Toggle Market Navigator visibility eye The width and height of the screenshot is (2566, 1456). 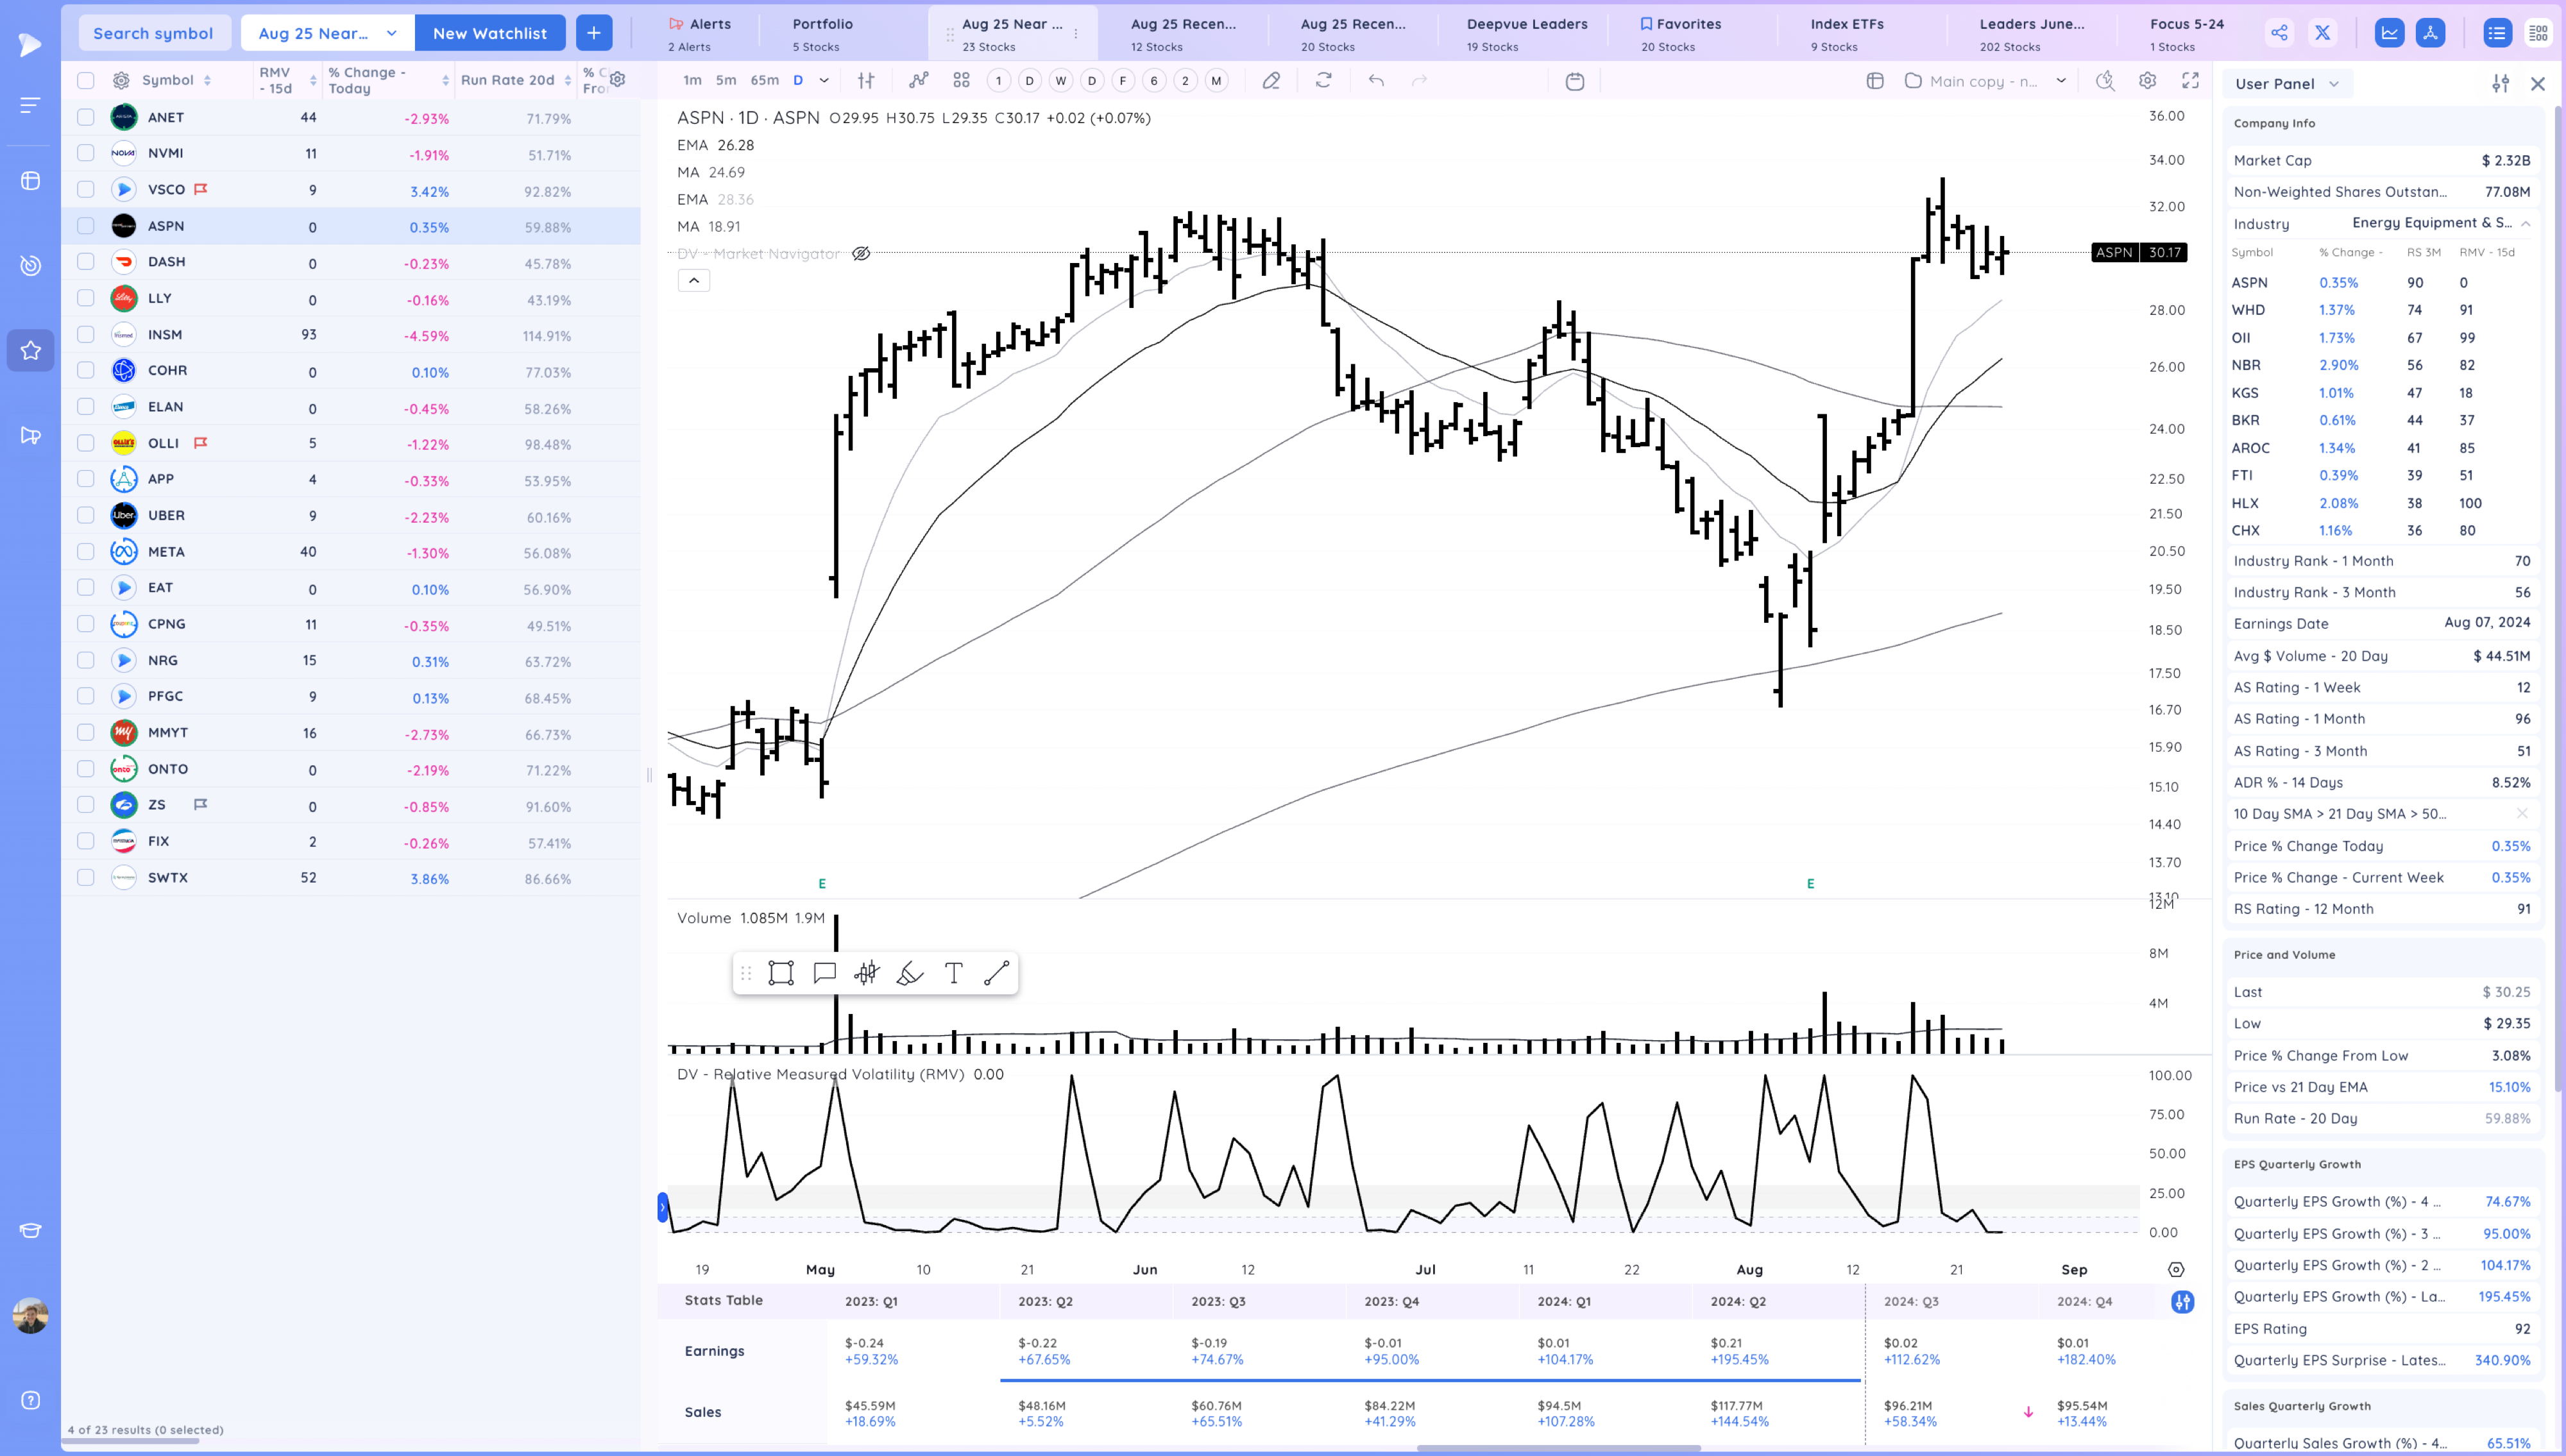point(861,254)
